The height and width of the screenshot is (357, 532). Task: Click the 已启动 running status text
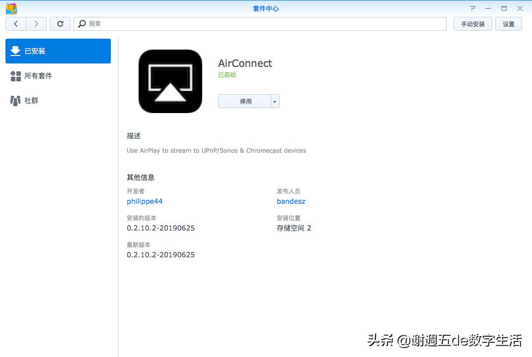(x=227, y=75)
